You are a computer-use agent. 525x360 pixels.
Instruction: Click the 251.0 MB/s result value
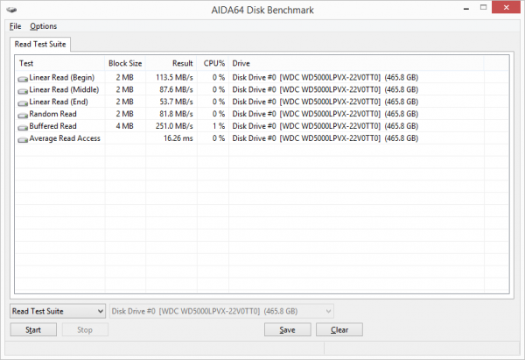tap(174, 126)
